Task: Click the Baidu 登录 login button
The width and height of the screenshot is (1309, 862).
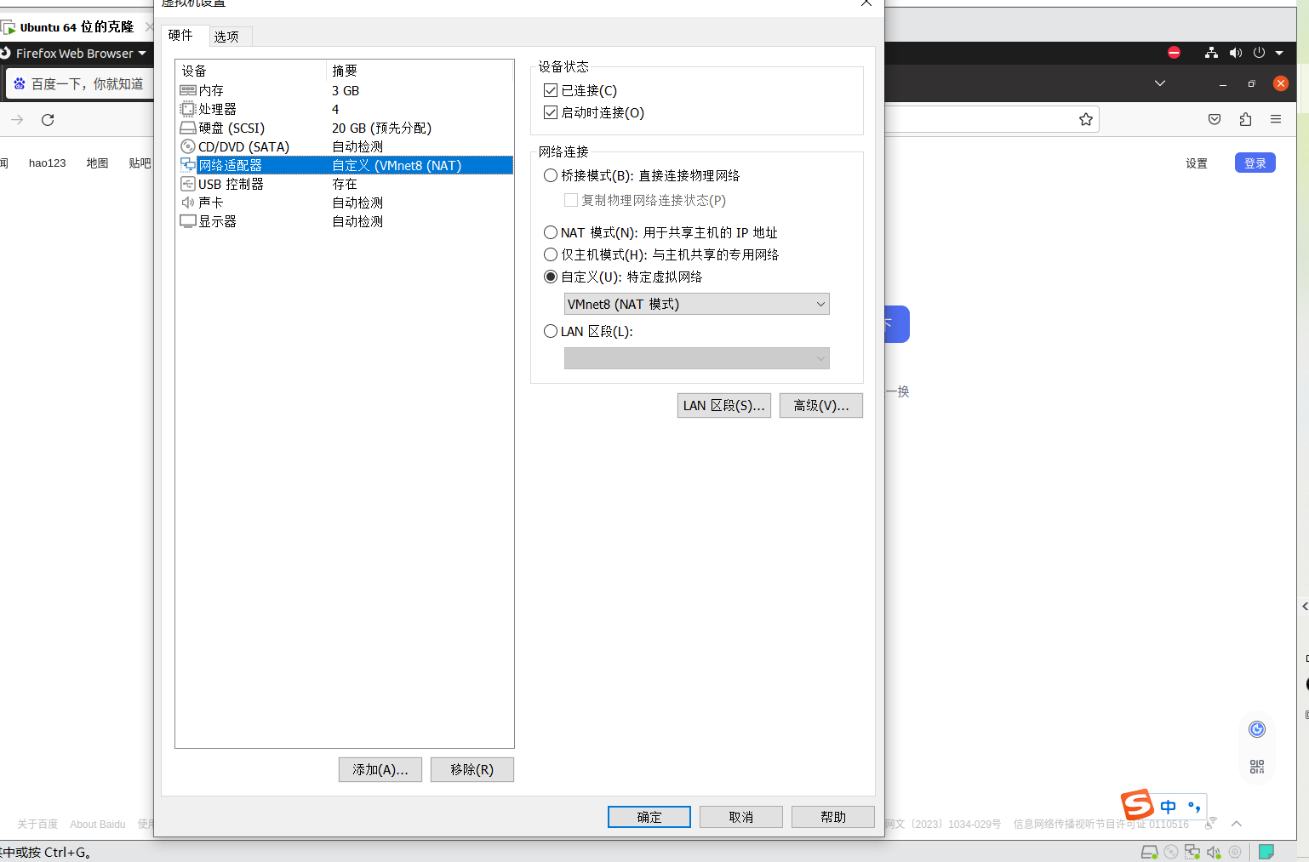Action: 1255,163
